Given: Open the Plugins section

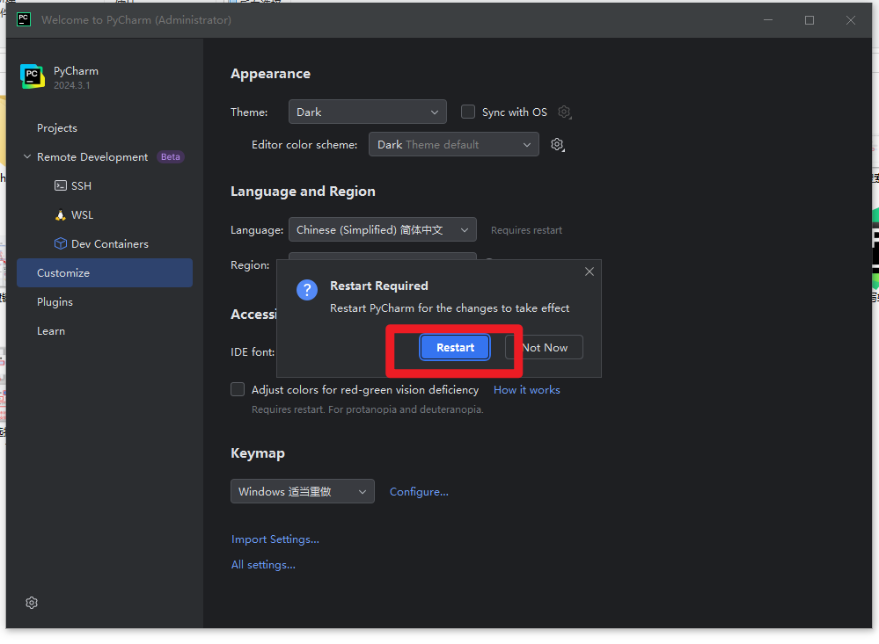Looking at the screenshot, I should point(55,302).
